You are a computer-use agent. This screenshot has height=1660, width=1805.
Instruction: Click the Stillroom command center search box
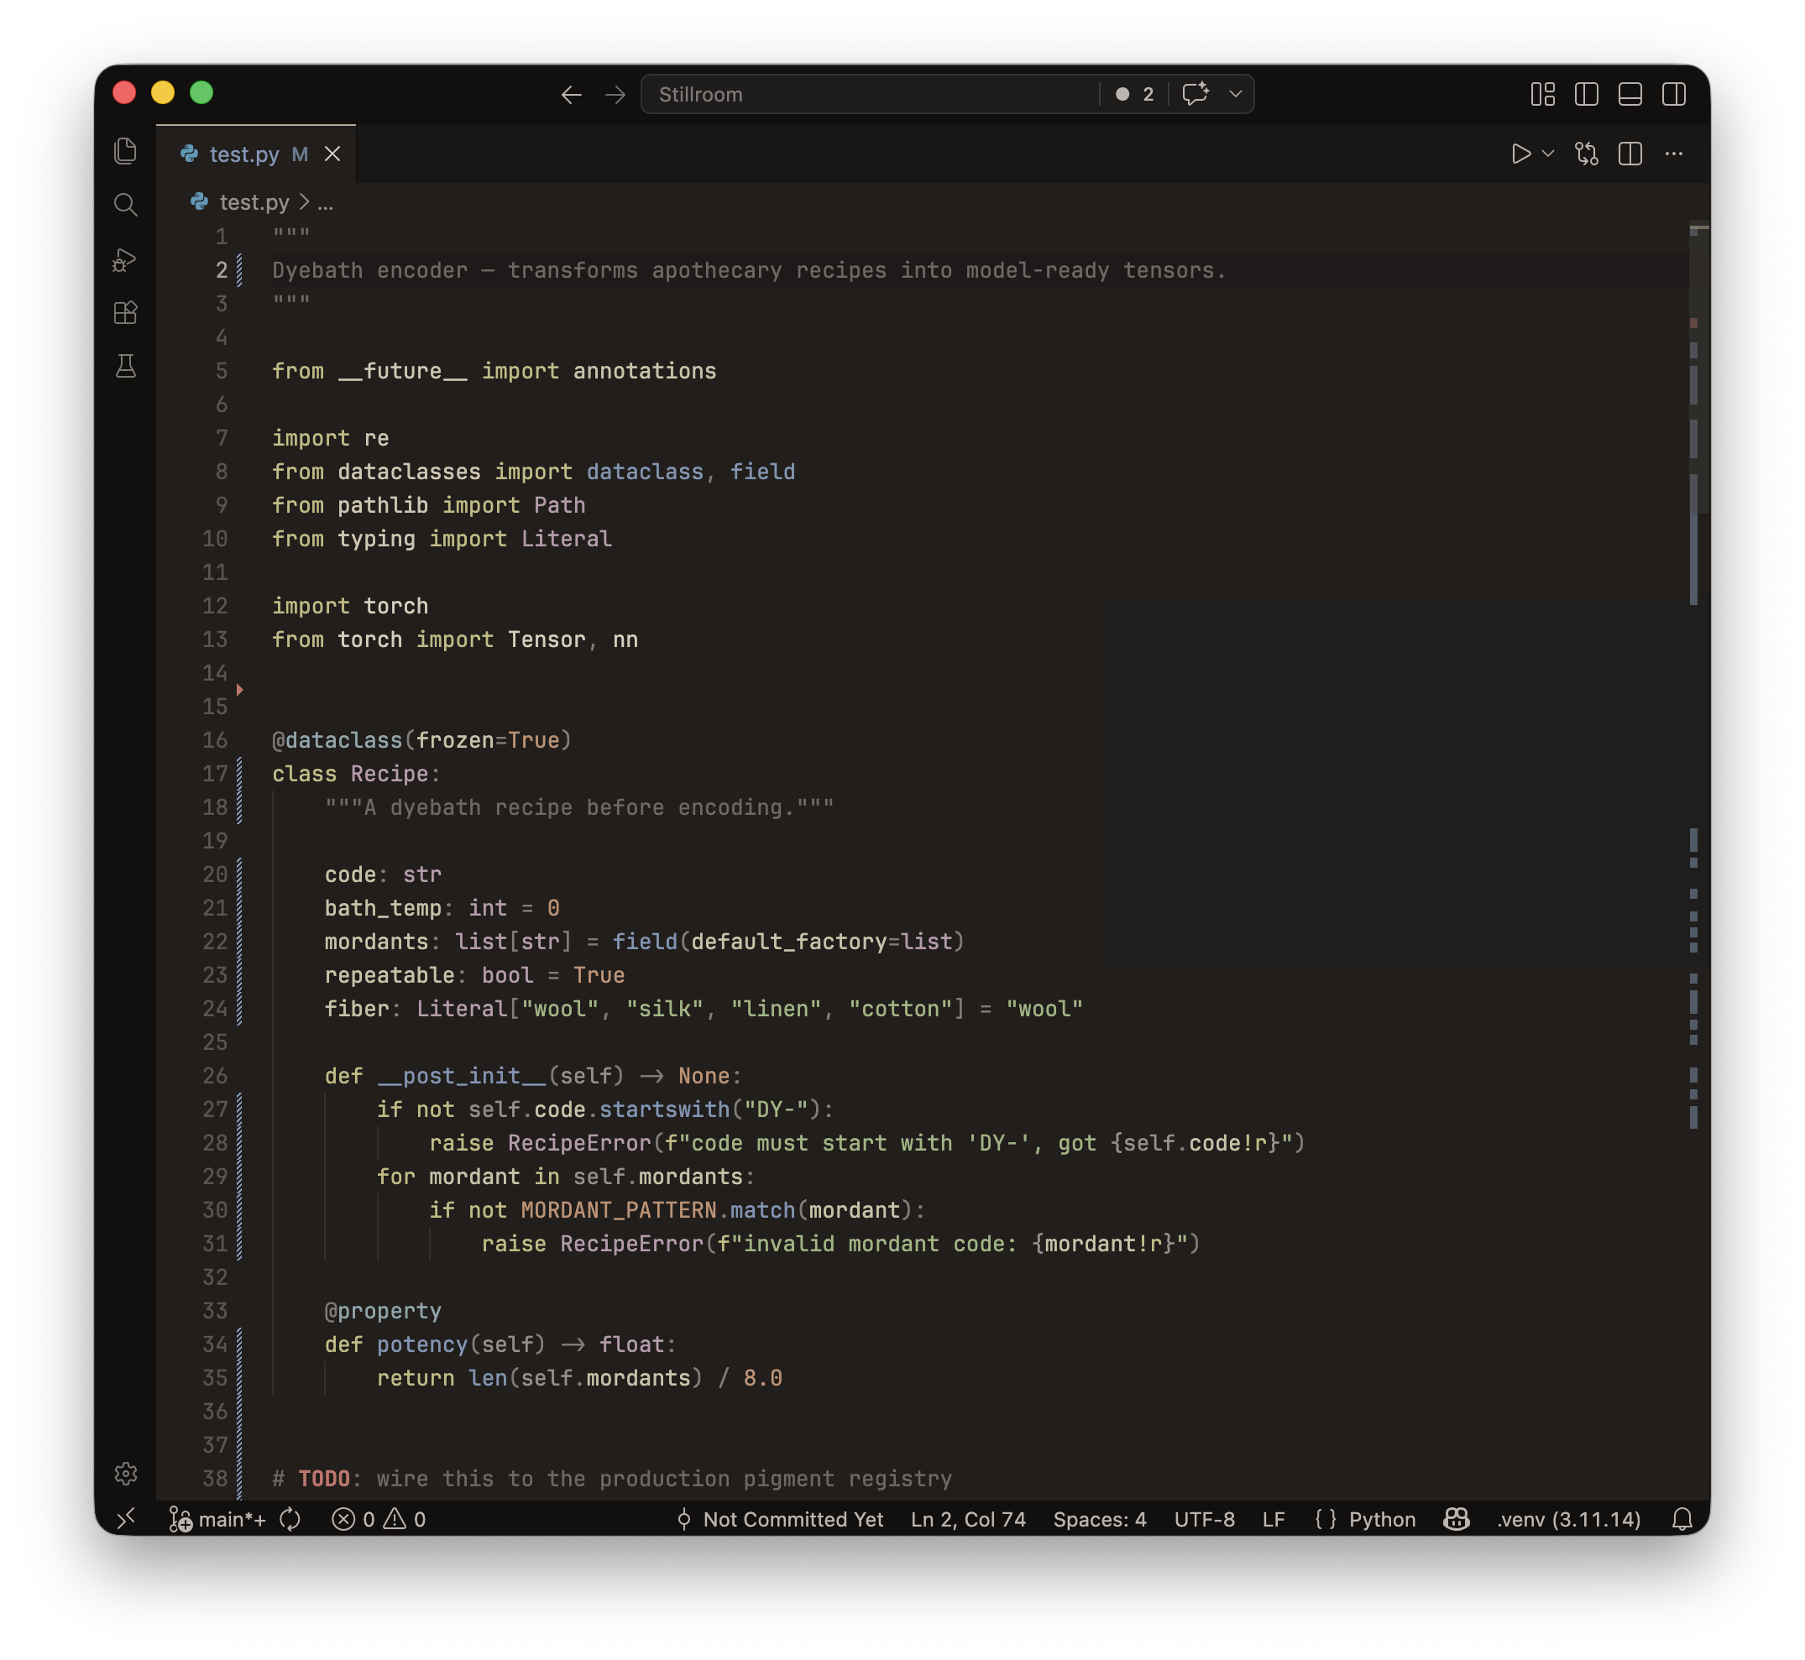[x=869, y=94]
